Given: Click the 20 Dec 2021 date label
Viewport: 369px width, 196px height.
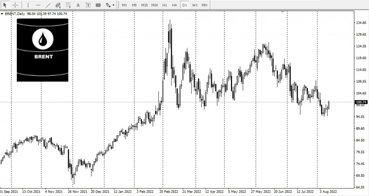Looking at the screenshot, I should pos(100,192).
